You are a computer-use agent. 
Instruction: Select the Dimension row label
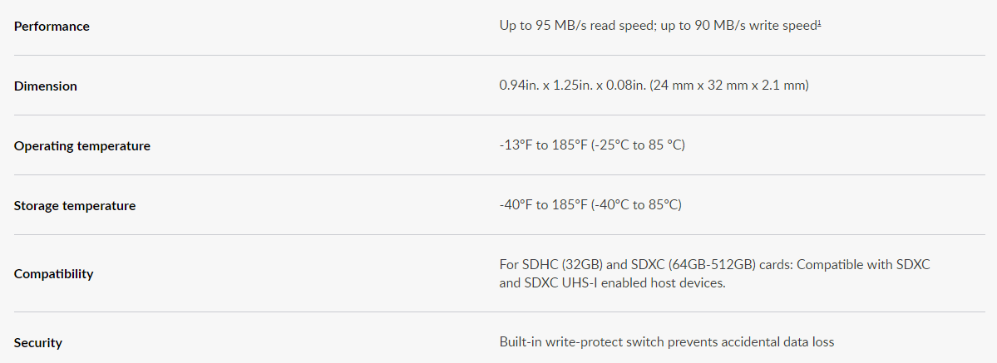[45, 86]
